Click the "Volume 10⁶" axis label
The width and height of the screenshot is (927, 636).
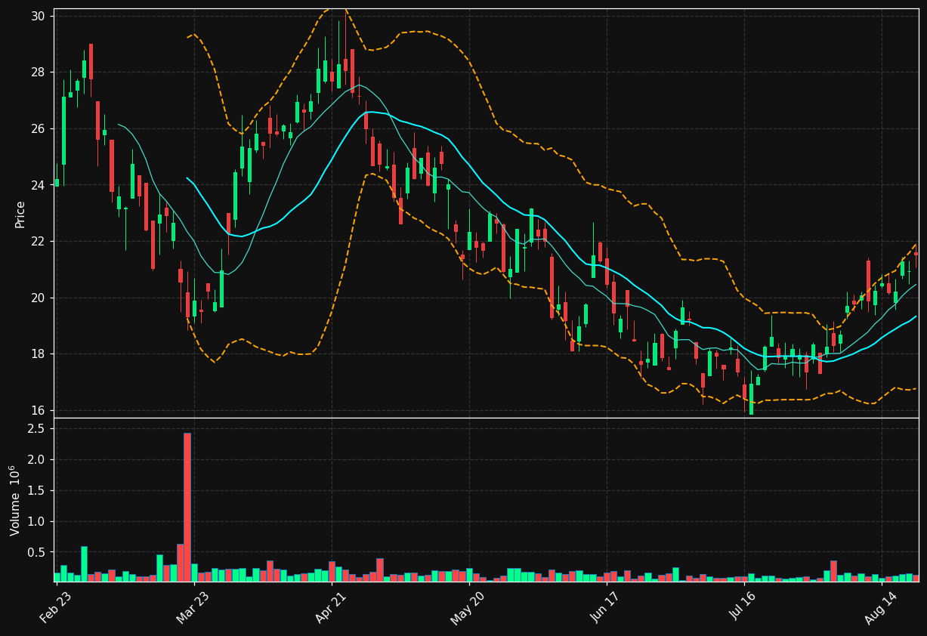(x=14, y=500)
